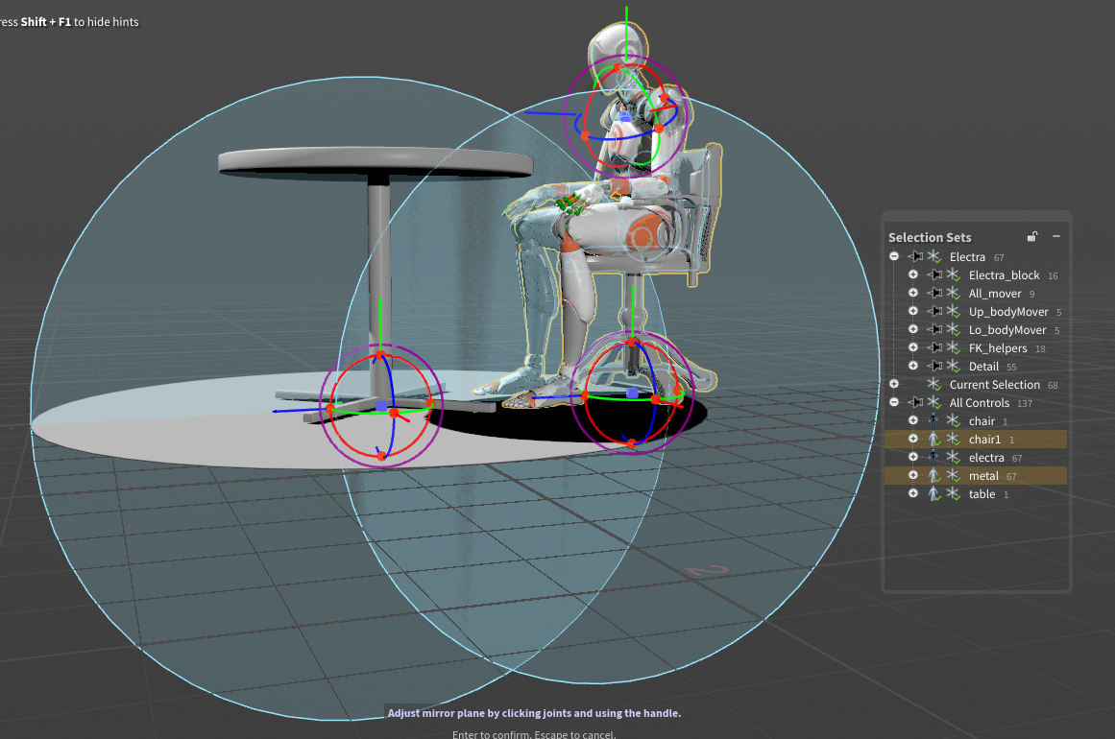Toggle the pin icon on Up_bodyMover row
The height and width of the screenshot is (739, 1115).
(x=934, y=311)
